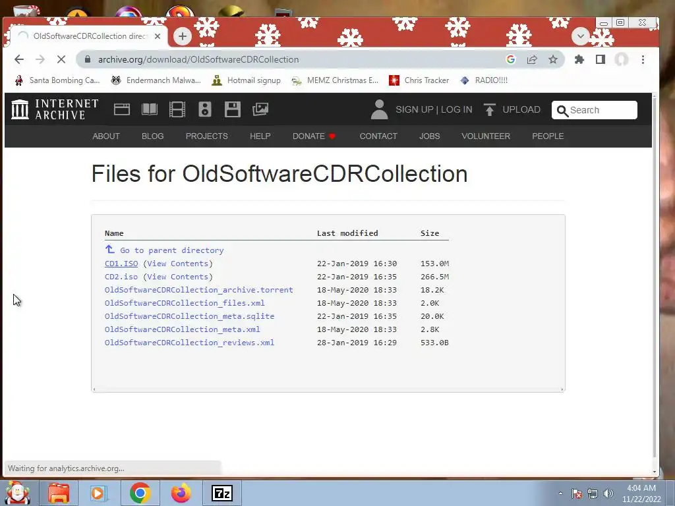The image size is (675, 506).
Task: Open a new browser tab
Action: click(183, 36)
